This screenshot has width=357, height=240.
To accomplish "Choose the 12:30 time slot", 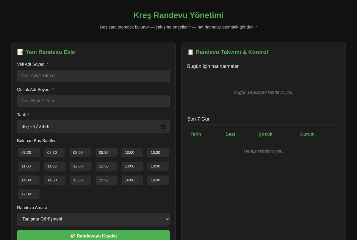I will coord(106,166).
